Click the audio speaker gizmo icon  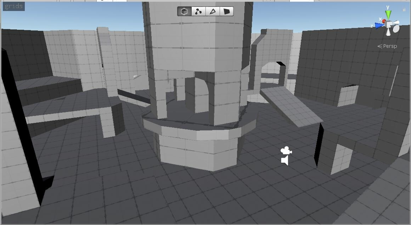[285, 160]
